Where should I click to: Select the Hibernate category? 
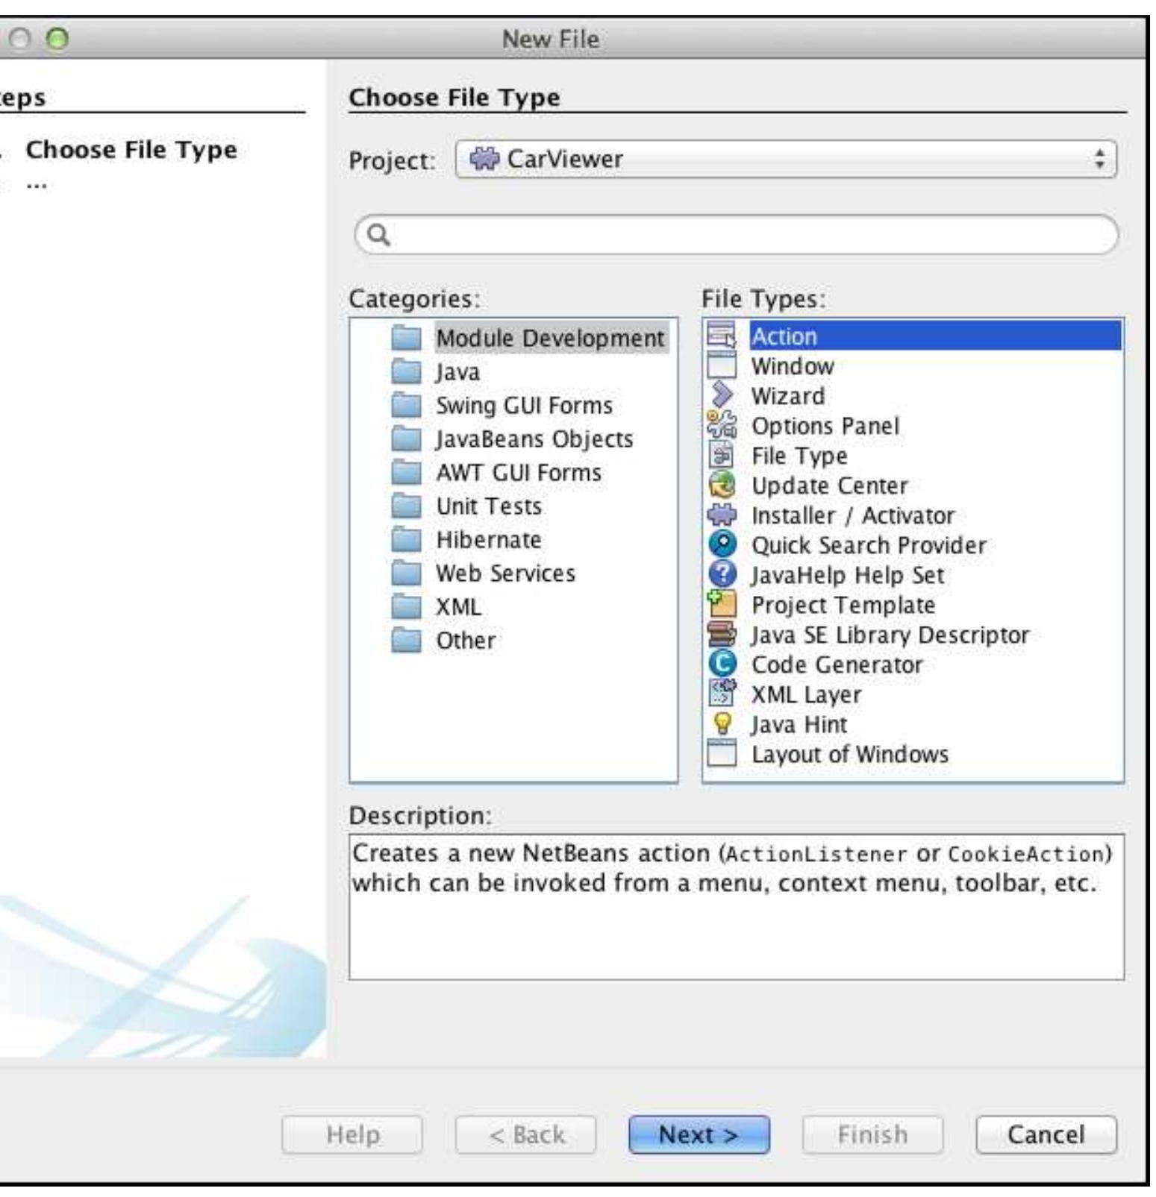pos(489,539)
